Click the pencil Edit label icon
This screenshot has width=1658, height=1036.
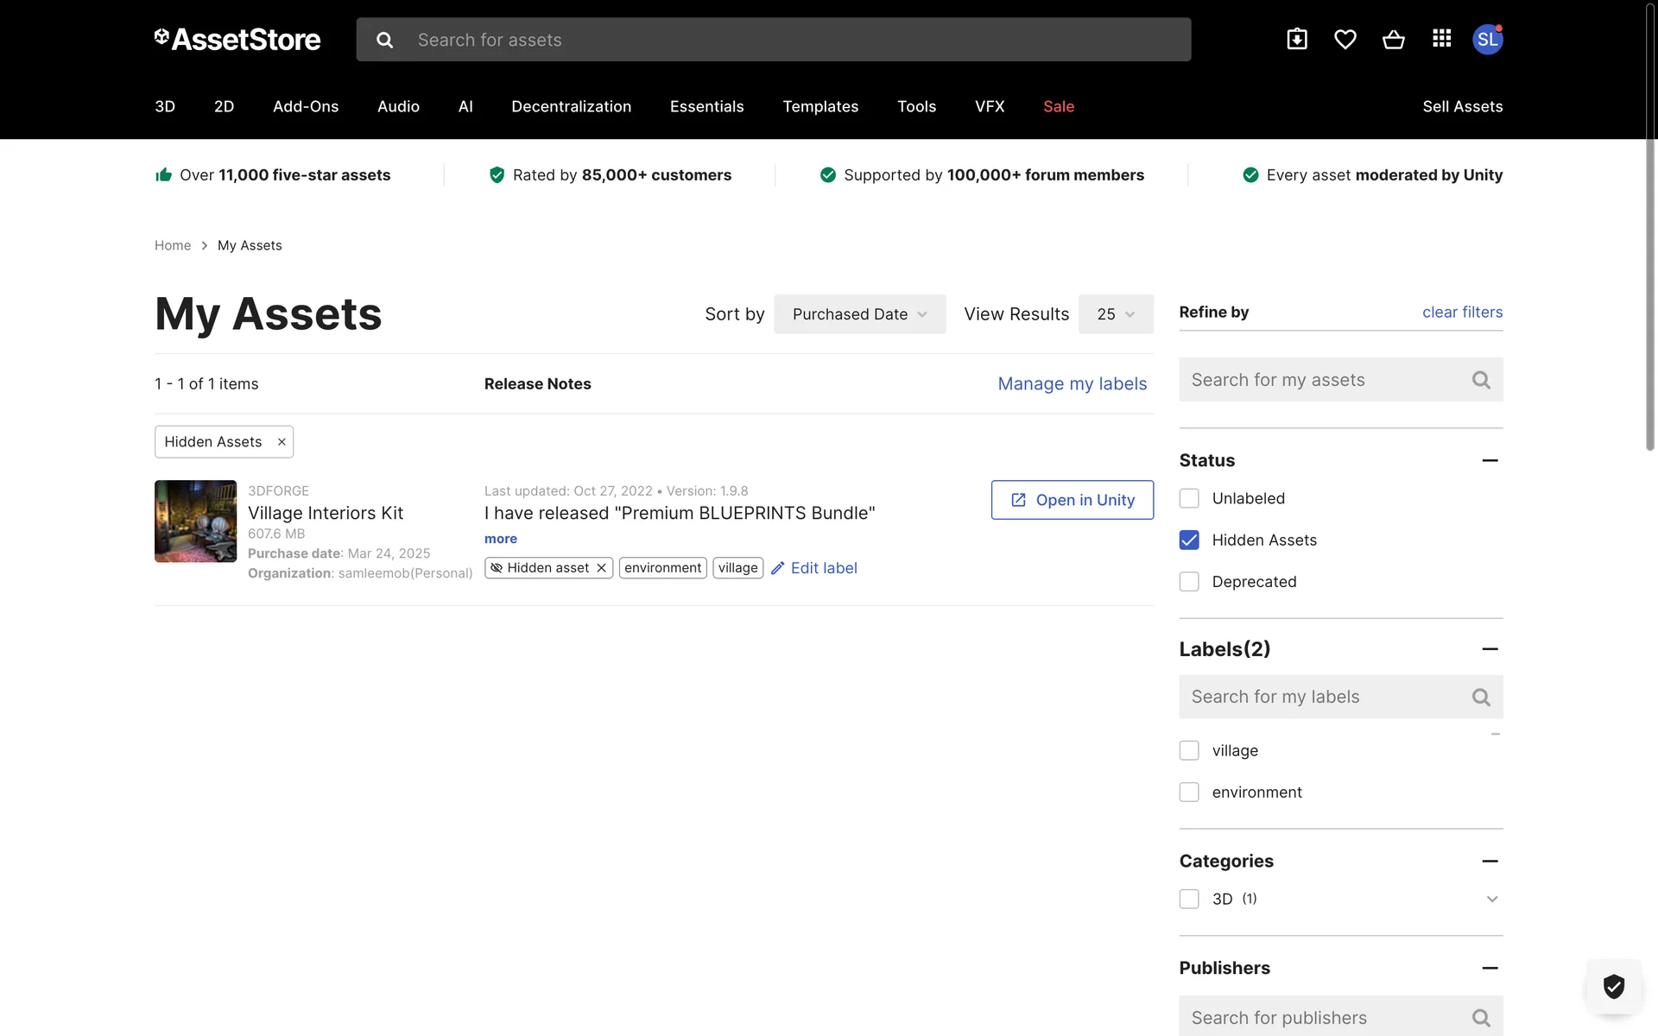click(777, 568)
